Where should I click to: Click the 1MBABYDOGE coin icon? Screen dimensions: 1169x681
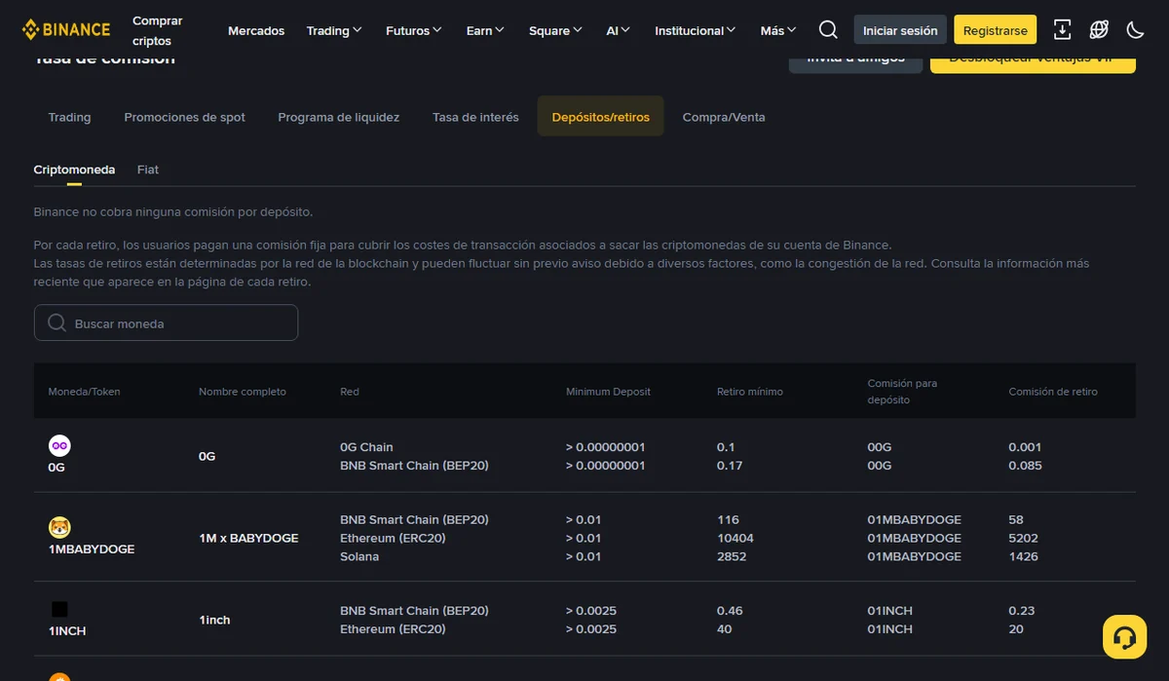pyautogui.click(x=59, y=527)
